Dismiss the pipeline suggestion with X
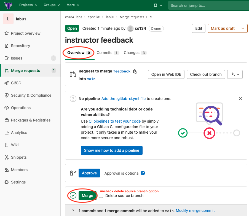Image resolution: width=249 pixels, height=216 pixels. (x=240, y=99)
